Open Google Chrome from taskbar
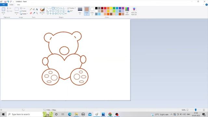Image resolution: width=208 pixels, height=117 pixels. 110,114
